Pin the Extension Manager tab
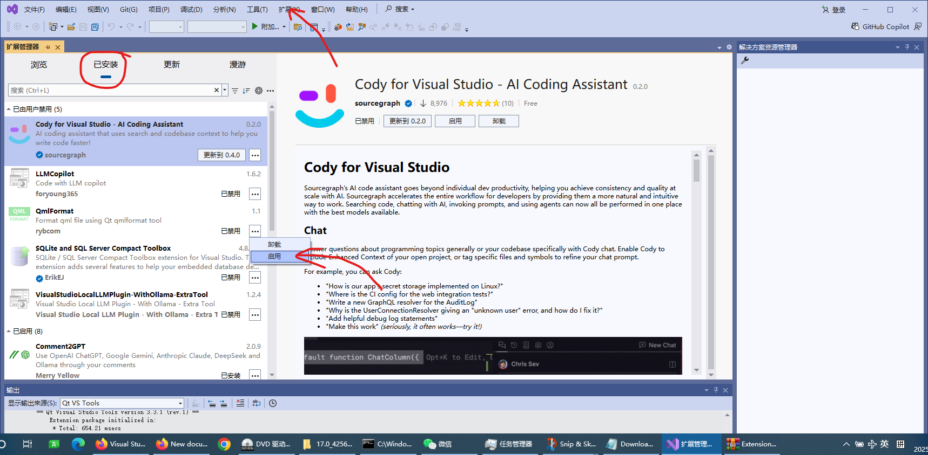 pyautogui.click(x=48, y=47)
